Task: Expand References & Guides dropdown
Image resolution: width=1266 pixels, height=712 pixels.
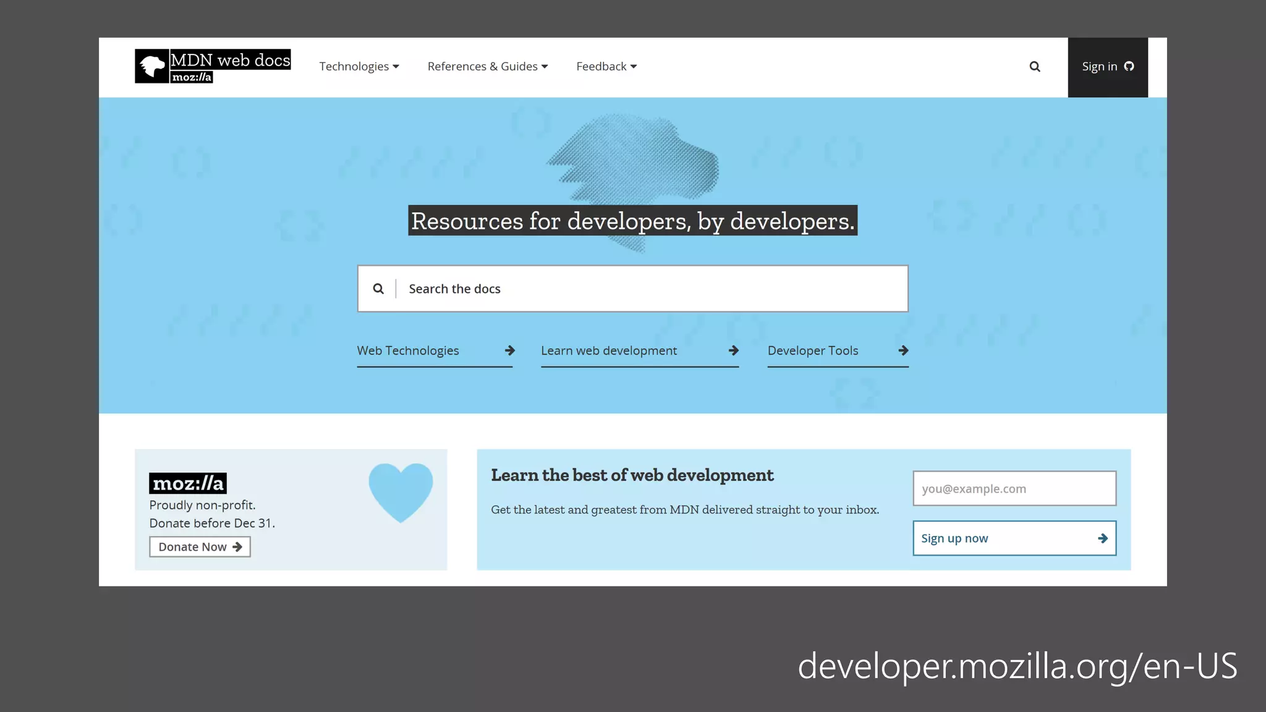Action: [x=487, y=67]
